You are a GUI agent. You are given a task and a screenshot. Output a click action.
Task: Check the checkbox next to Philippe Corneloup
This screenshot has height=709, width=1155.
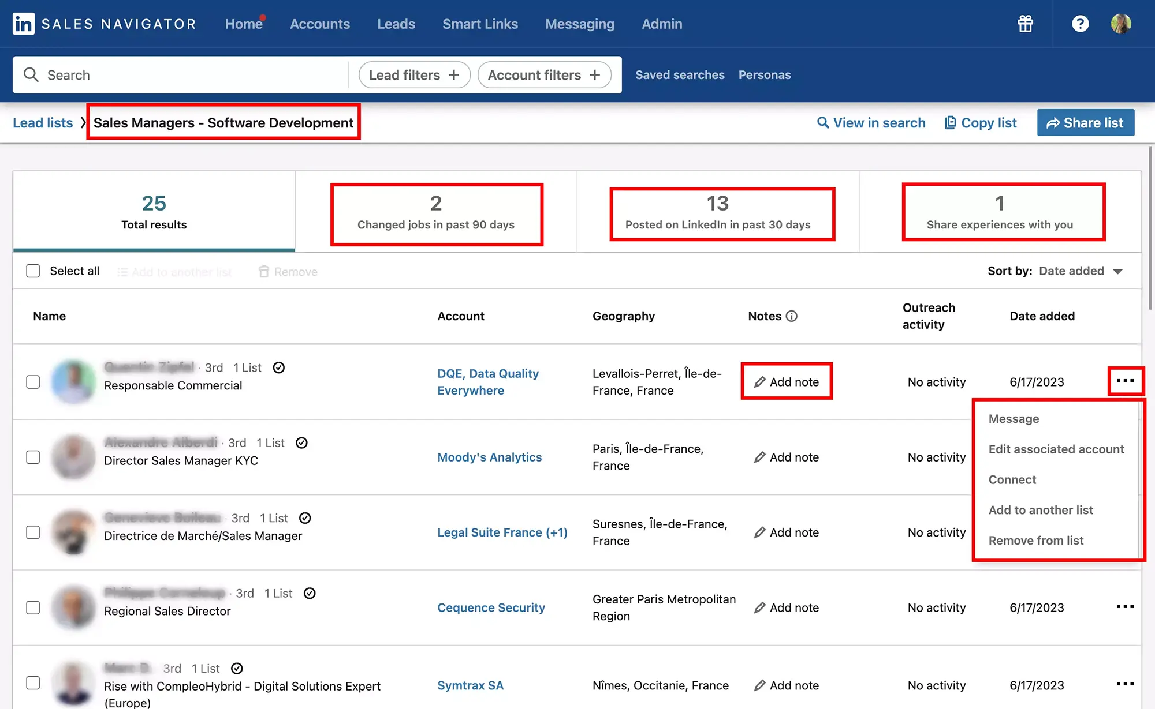(x=33, y=606)
